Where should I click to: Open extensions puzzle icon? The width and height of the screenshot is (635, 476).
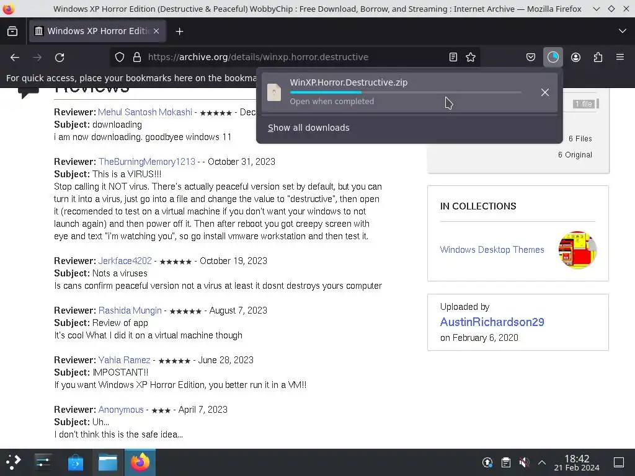[x=598, y=57]
